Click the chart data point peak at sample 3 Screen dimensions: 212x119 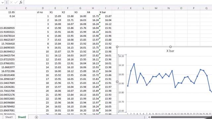(134, 64)
